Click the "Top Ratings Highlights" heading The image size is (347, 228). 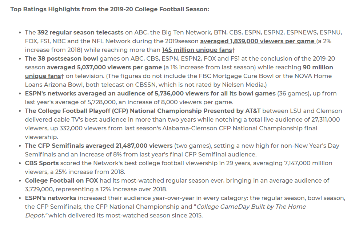point(109,9)
